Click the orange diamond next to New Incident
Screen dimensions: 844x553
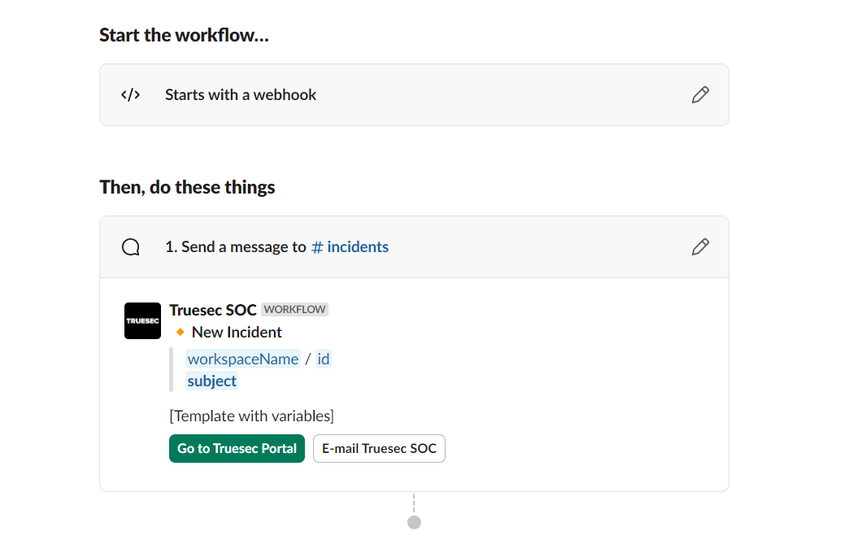[x=178, y=332]
